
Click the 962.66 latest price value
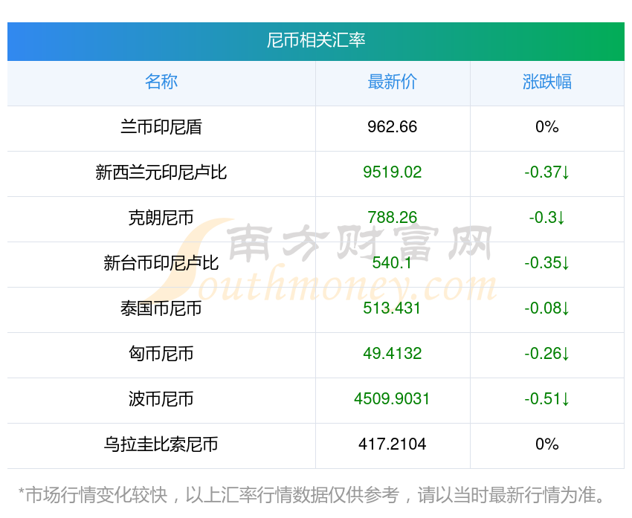pyautogui.click(x=392, y=127)
